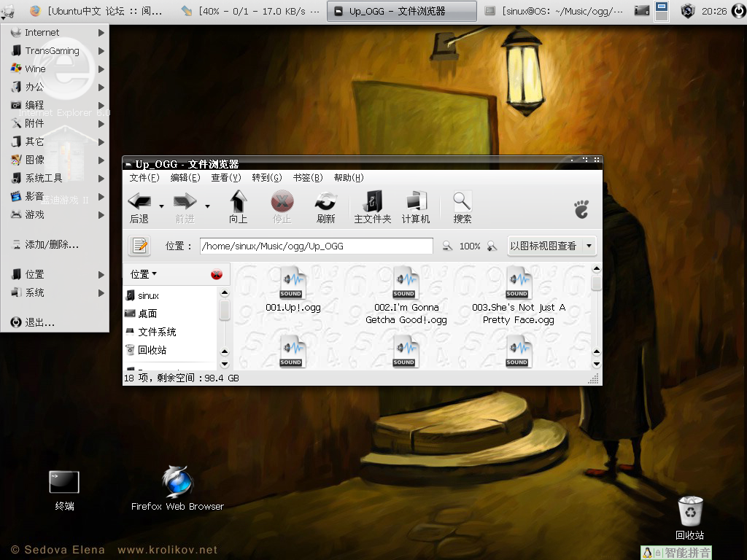The width and height of the screenshot is (747, 560).
Task: Open the 终端 terminal desktop icon
Action: (64, 491)
